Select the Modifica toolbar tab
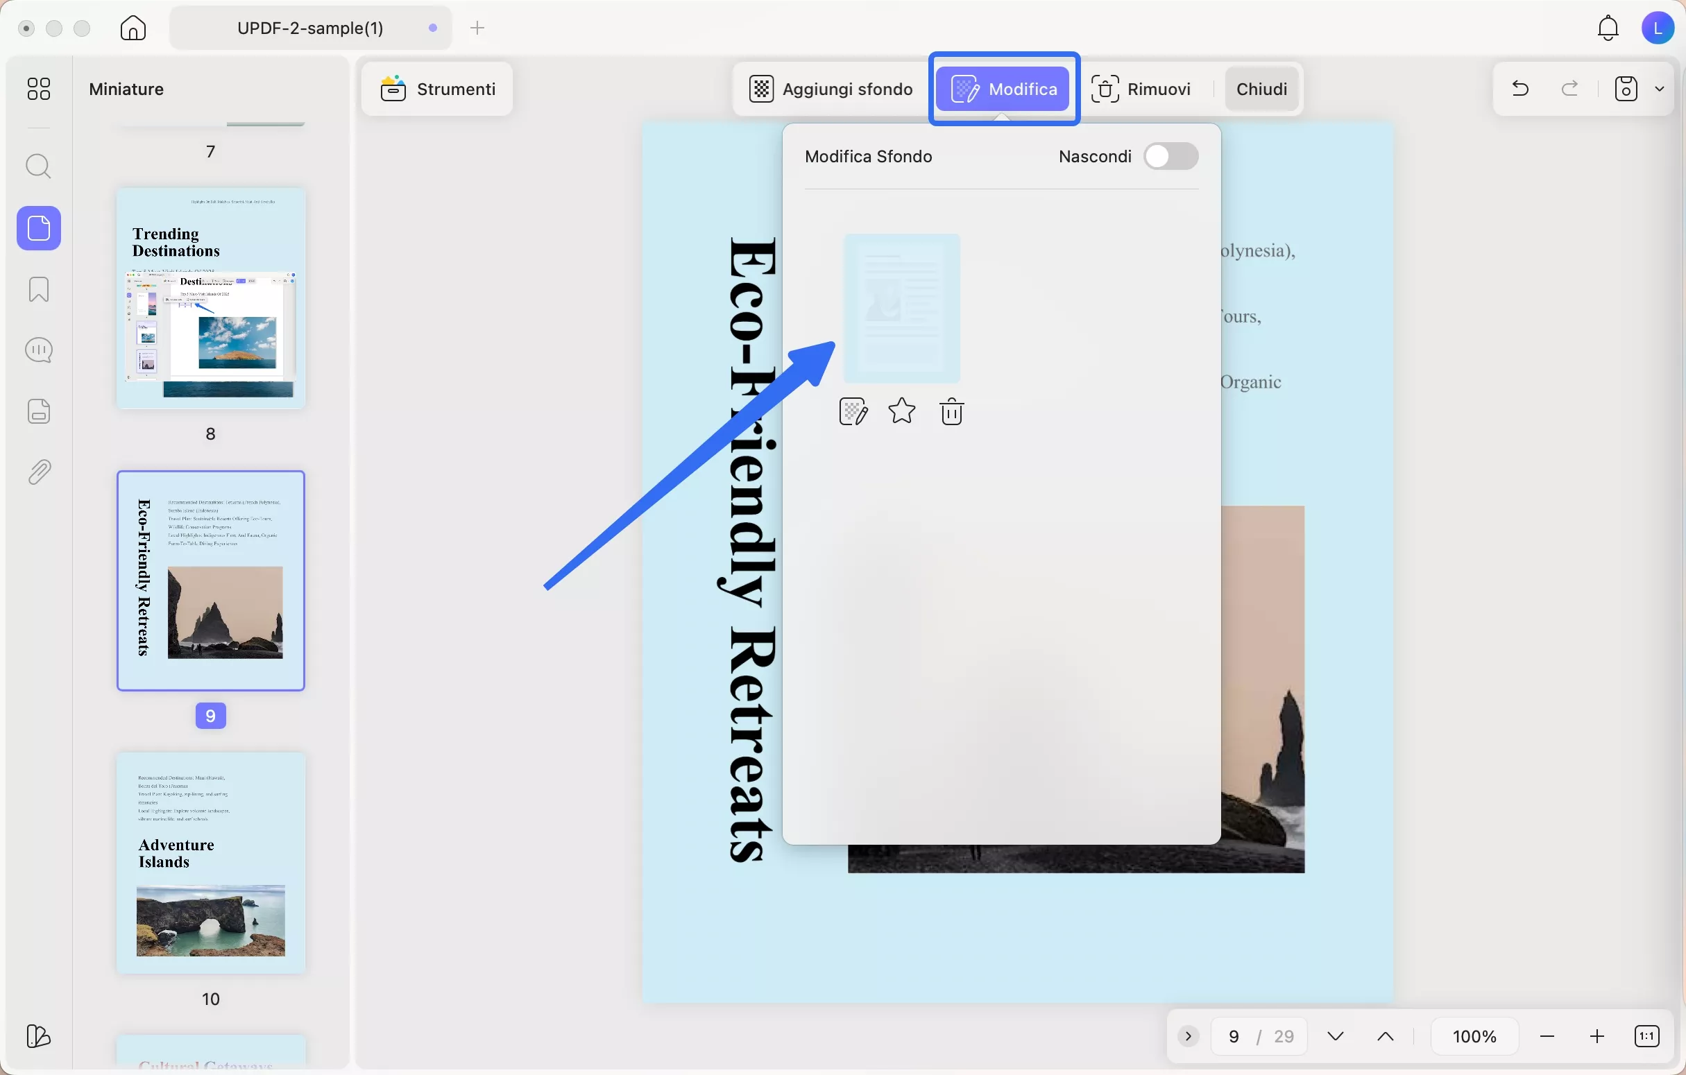The image size is (1686, 1075). click(x=1003, y=89)
